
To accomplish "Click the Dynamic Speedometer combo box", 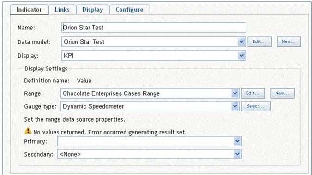I will pyautogui.click(x=150, y=106).
